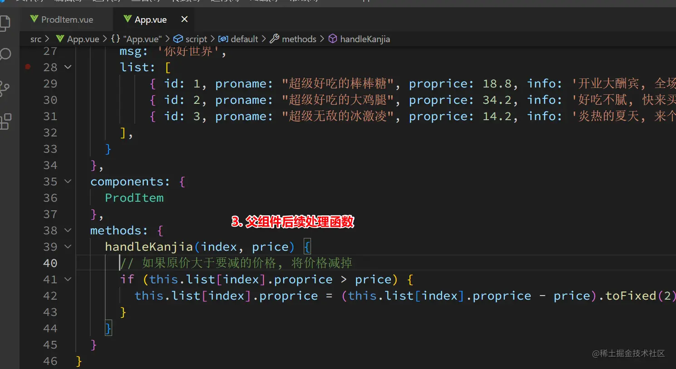Select line number 36 in the gutter
The width and height of the screenshot is (676, 369).
click(x=50, y=198)
